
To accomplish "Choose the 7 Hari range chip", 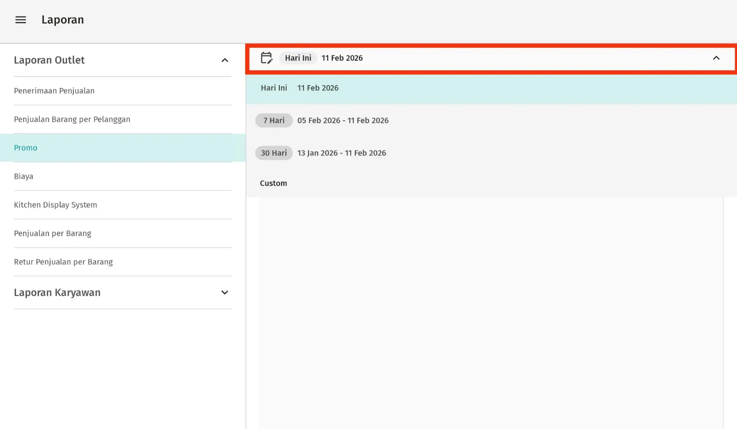I will point(274,121).
